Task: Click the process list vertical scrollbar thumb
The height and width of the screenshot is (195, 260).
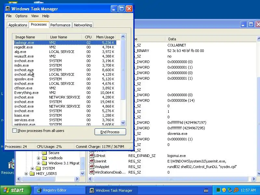Action: click(x=123, y=70)
